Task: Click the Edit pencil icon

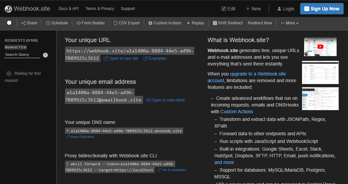Action: (223, 9)
